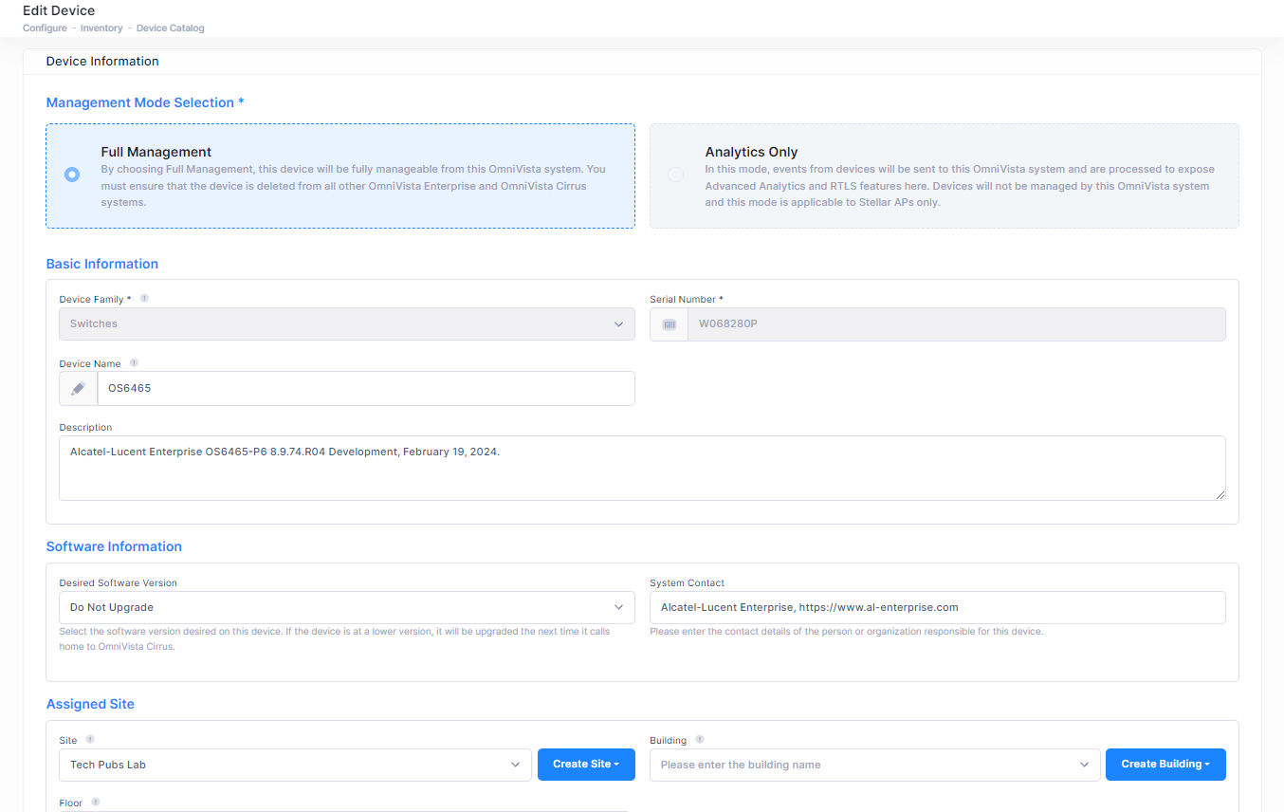The image size is (1284, 812).
Task: Select the Analytics Only radio button
Action: point(676,175)
